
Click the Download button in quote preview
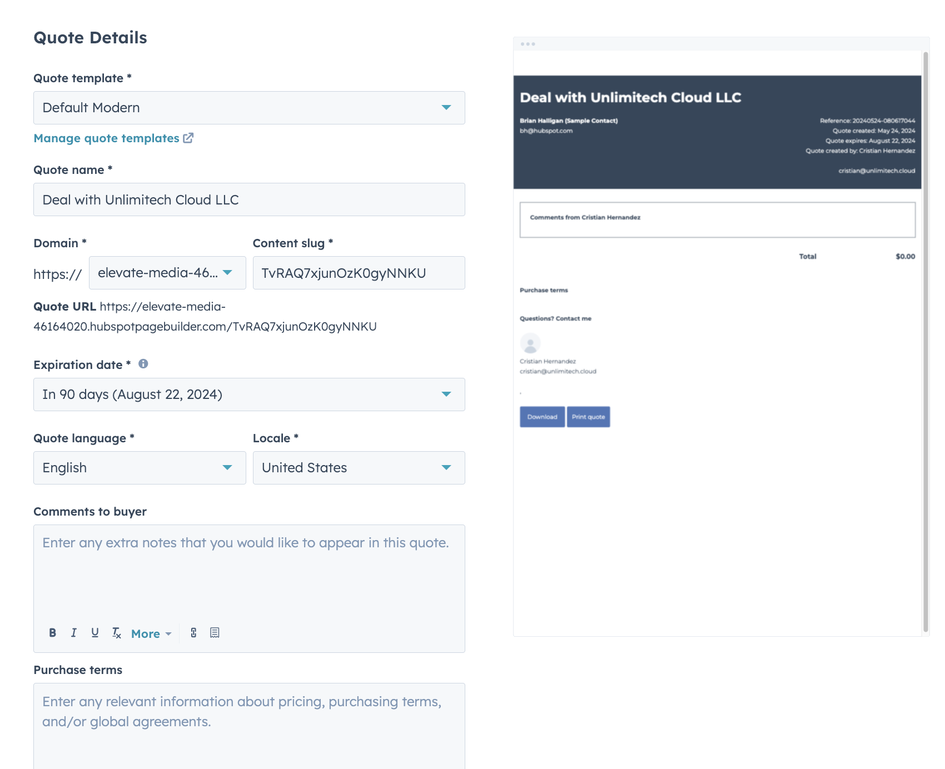point(542,417)
